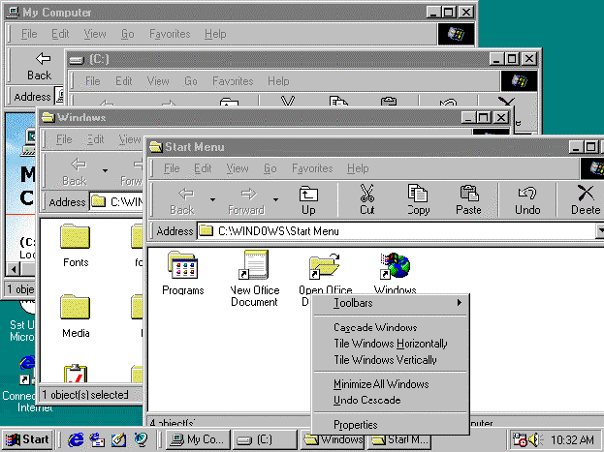Click the Up button in Start Menu window
Screen dimensions: 604x452
pyautogui.click(x=308, y=199)
